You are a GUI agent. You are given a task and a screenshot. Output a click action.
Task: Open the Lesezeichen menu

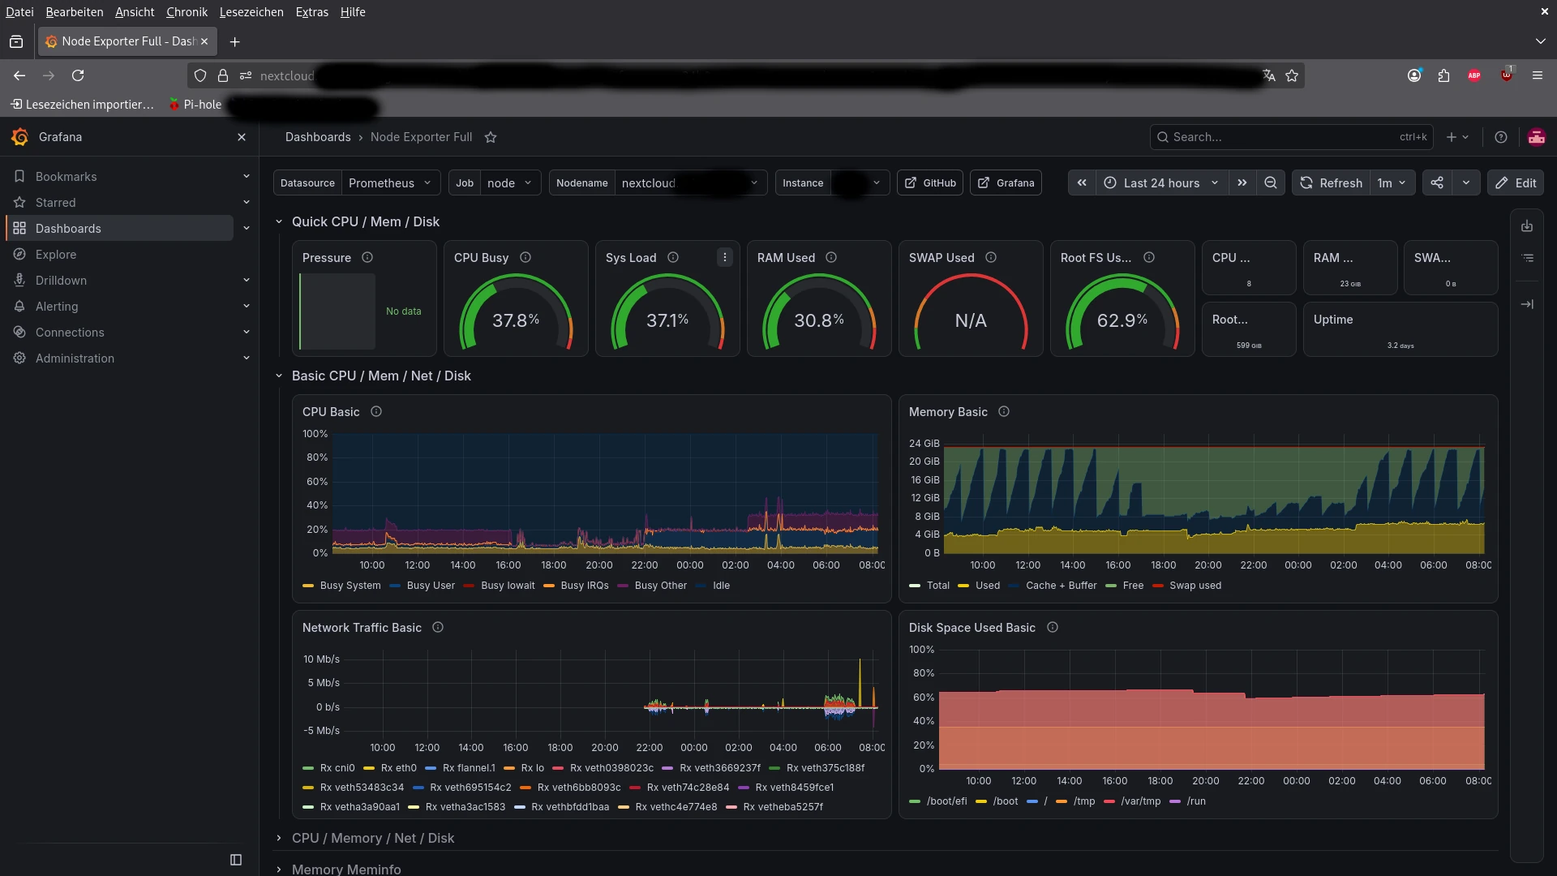[251, 12]
